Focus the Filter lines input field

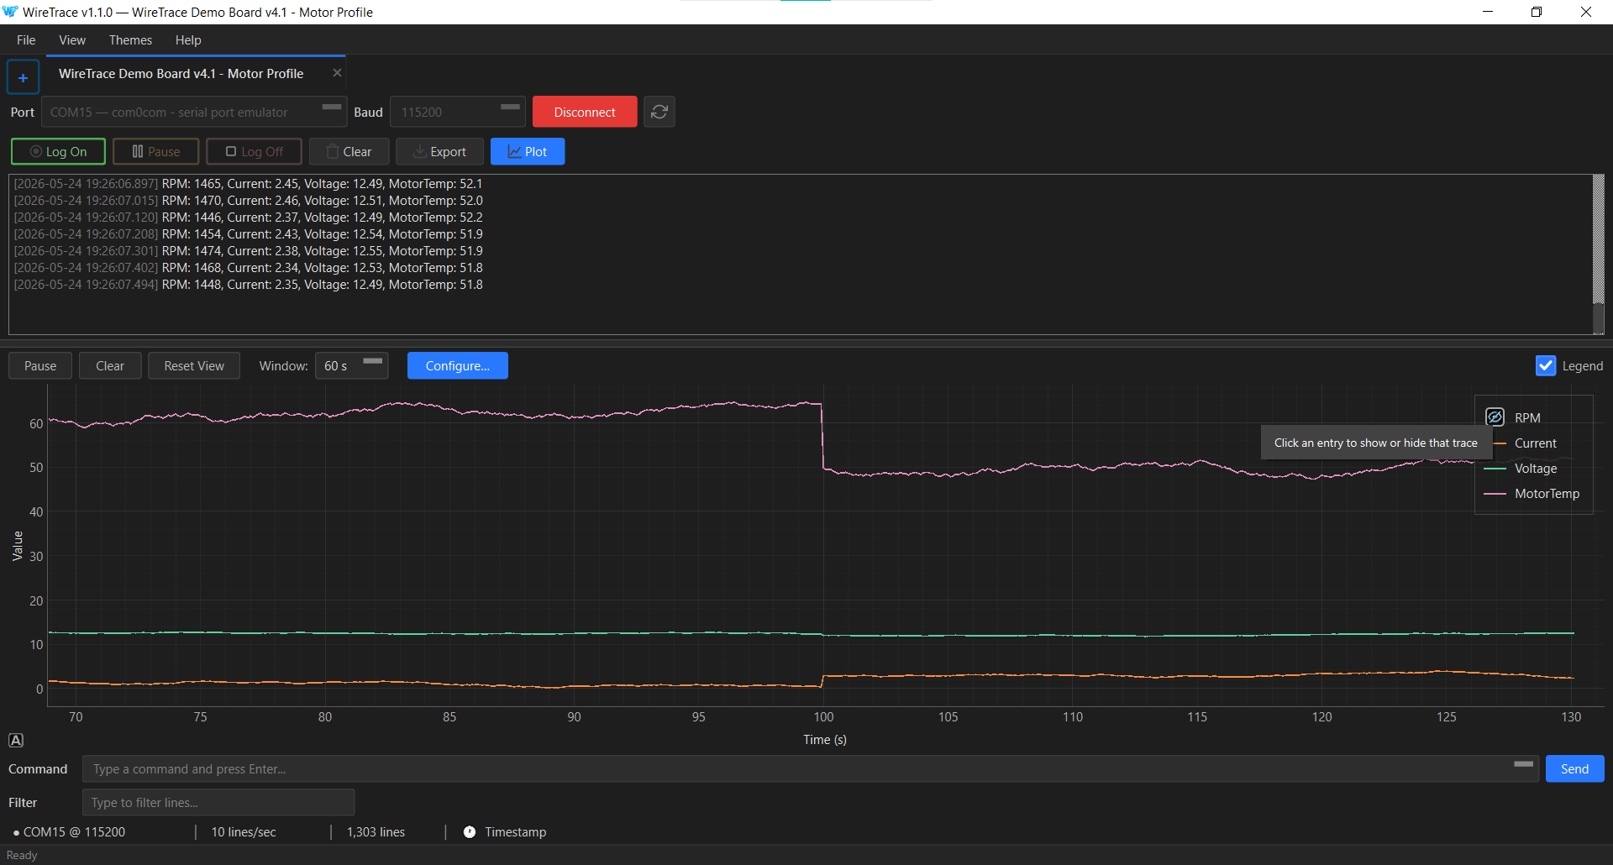218,803
